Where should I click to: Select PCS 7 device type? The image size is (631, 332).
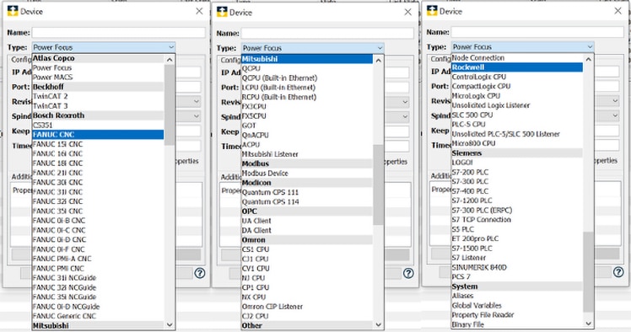[x=461, y=277]
